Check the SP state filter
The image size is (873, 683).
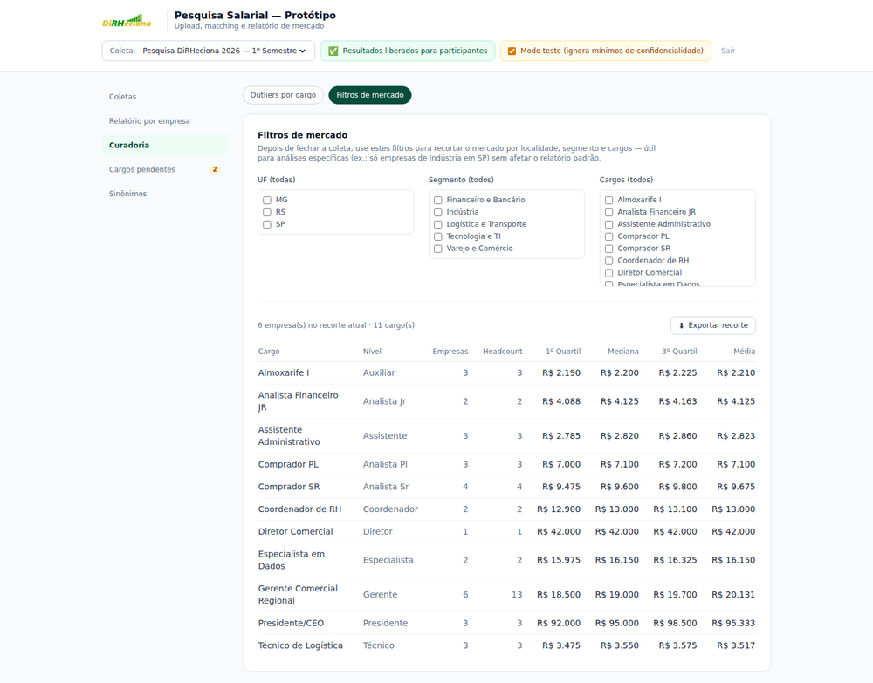click(x=267, y=225)
